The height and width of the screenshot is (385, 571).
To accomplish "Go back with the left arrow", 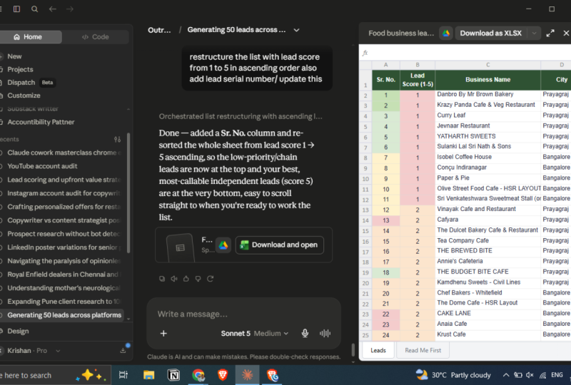I will [52, 9].
